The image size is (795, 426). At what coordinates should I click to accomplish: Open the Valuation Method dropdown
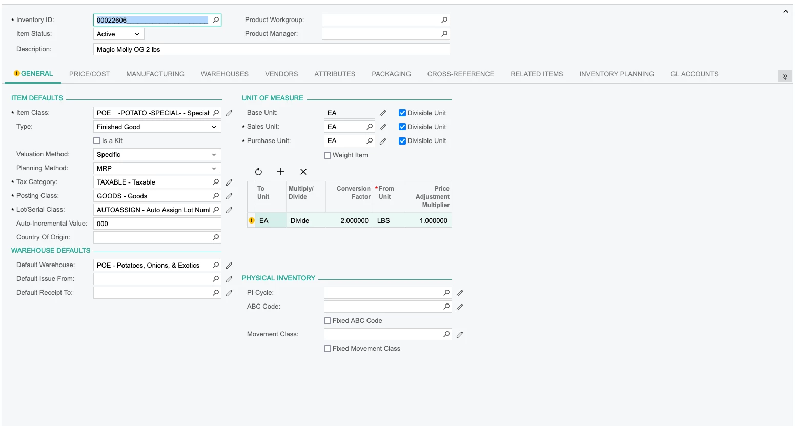(157, 154)
